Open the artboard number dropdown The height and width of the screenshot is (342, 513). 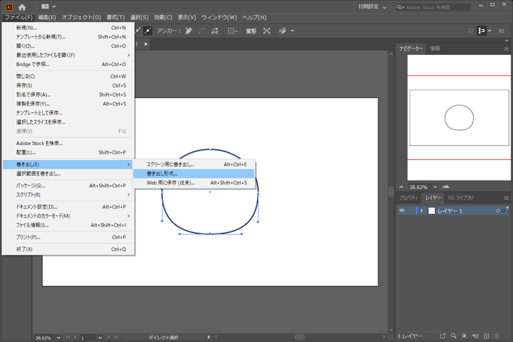tap(100, 338)
